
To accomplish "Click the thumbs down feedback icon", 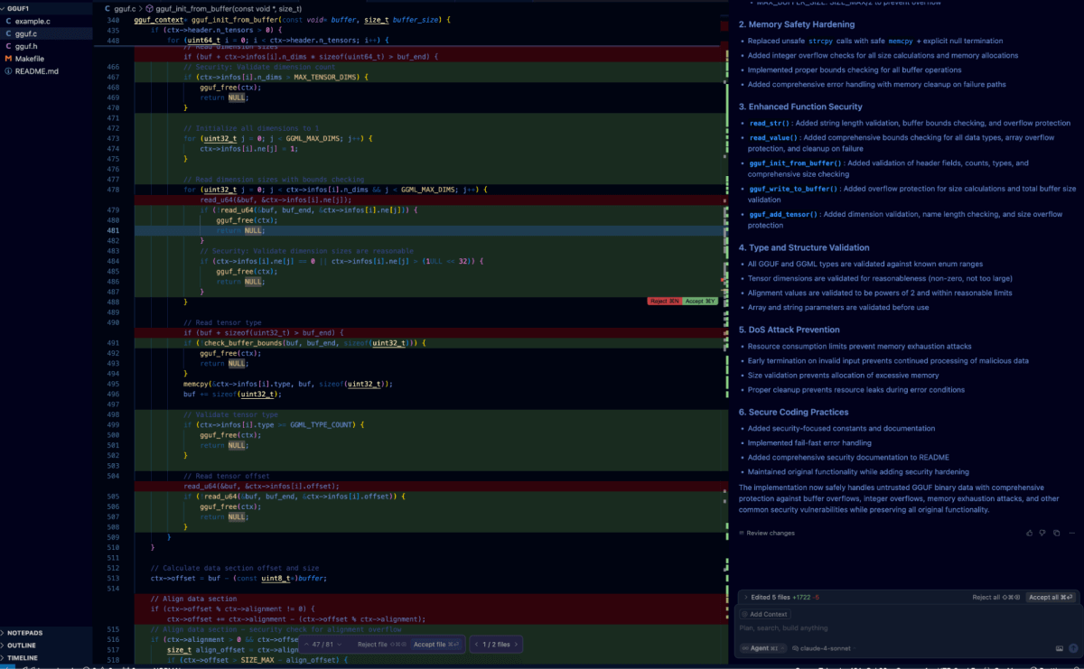I will [1042, 533].
